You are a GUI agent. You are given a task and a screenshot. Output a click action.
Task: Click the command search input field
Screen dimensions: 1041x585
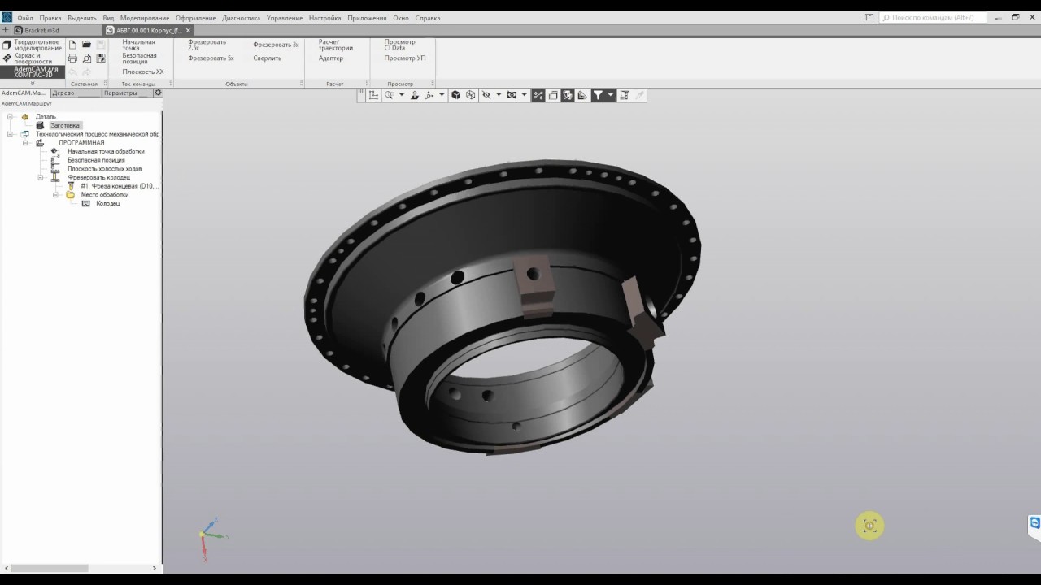coord(933,17)
